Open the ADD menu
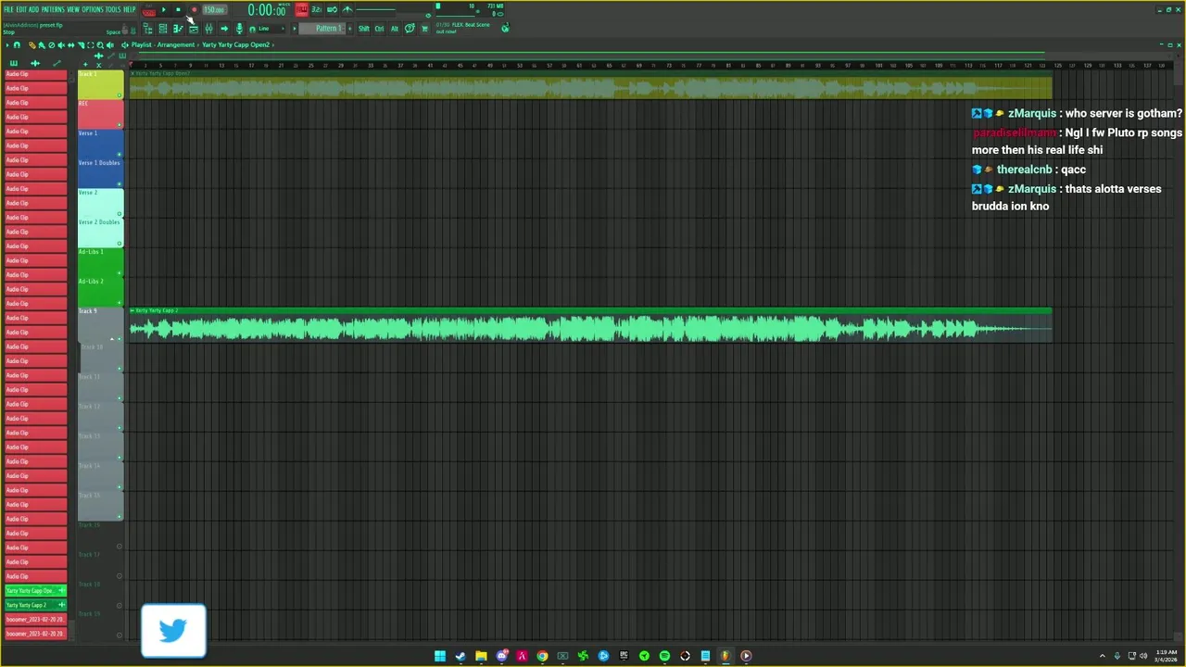 click(x=33, y=9)
